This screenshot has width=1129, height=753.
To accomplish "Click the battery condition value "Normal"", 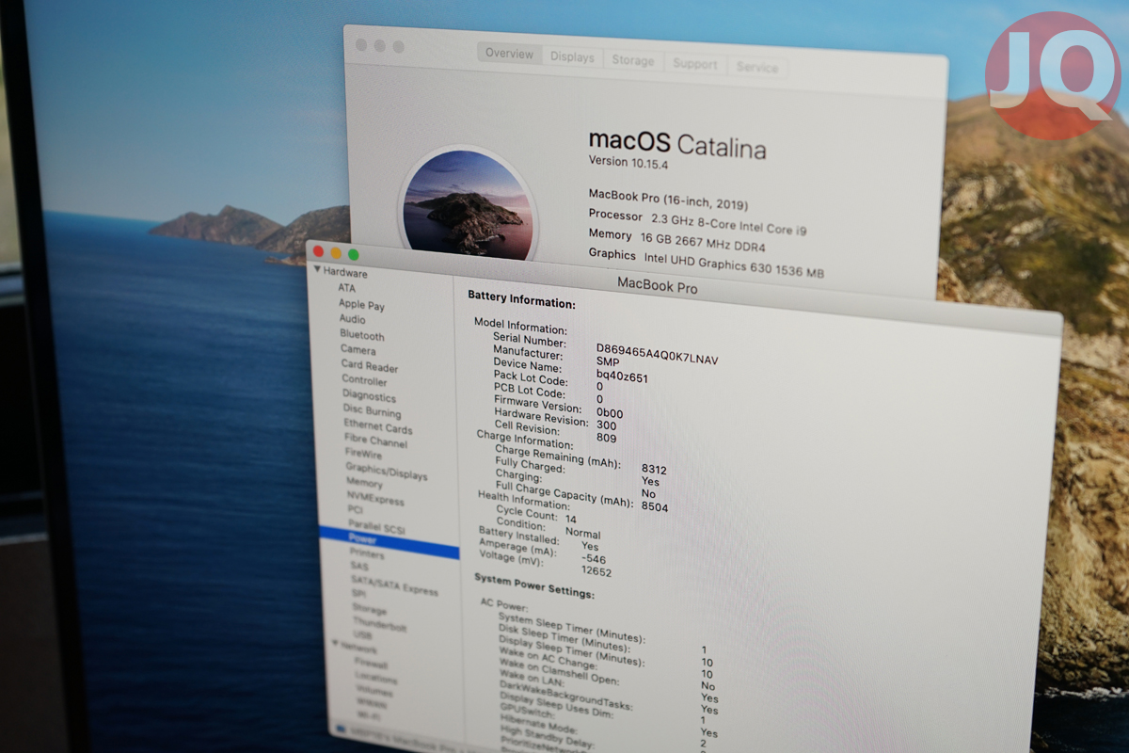I will (x=582, y=533).
